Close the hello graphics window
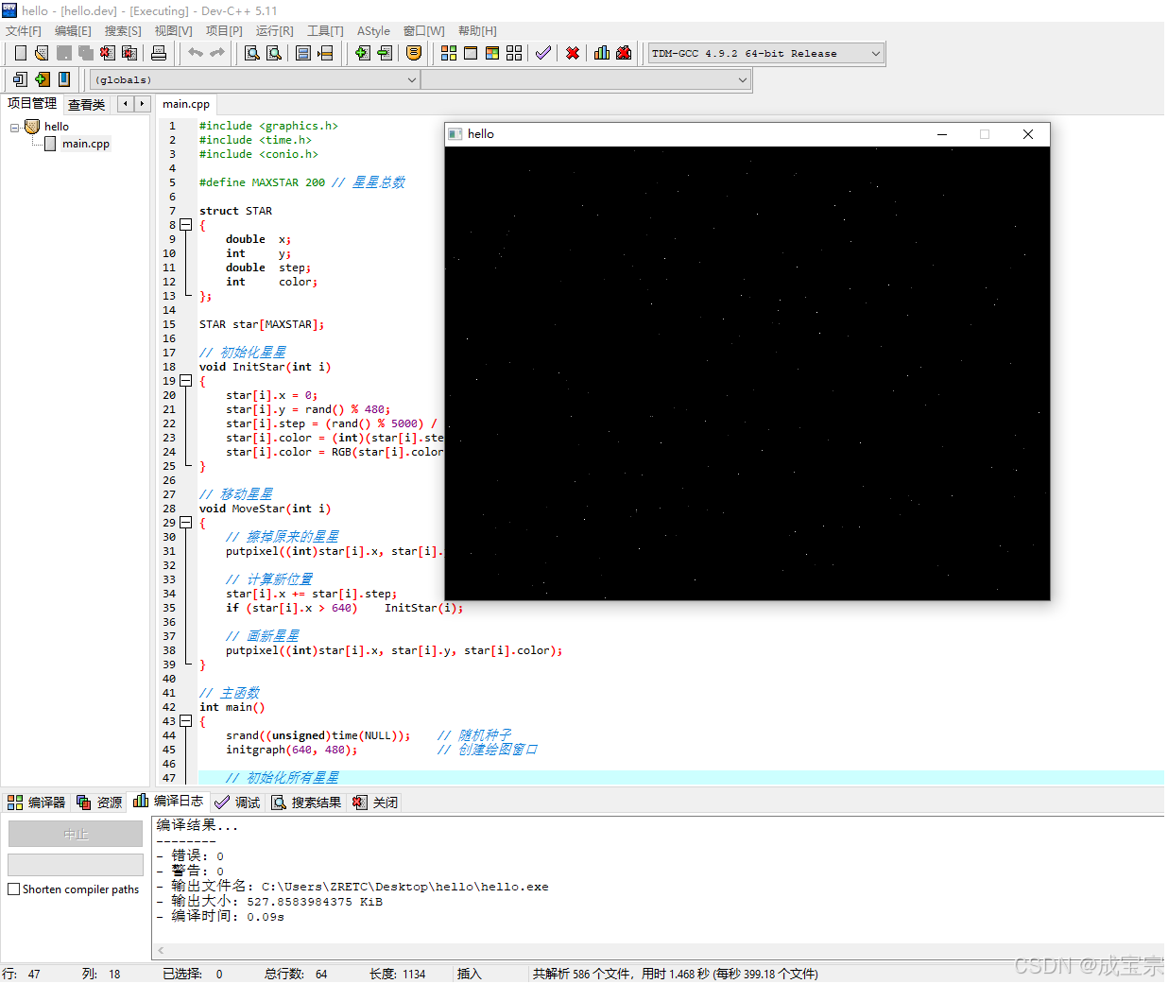 click(x=1028, y=134)
